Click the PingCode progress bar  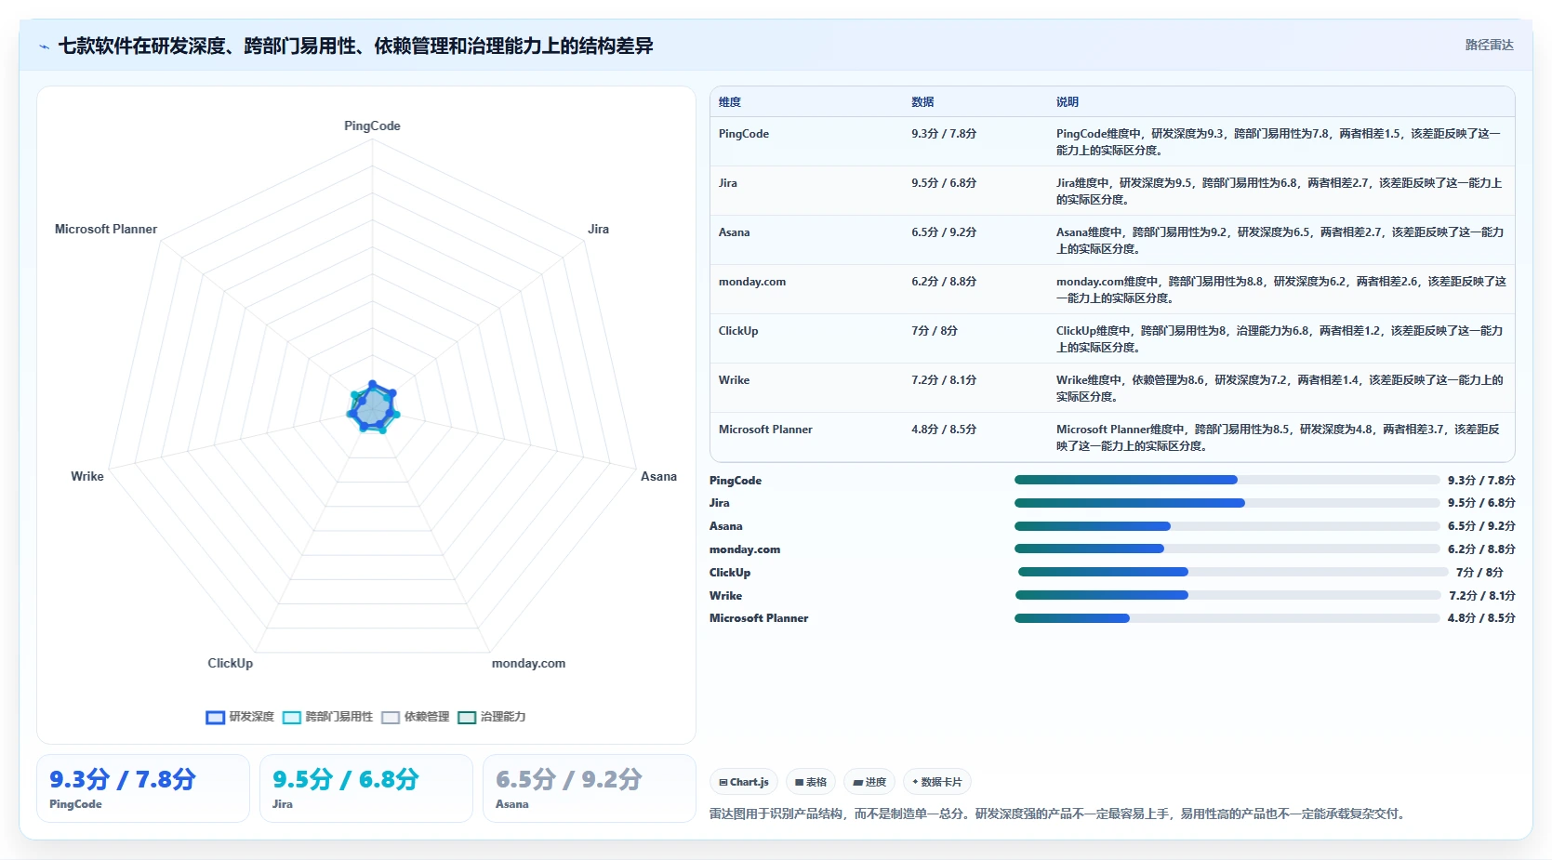1227,480
